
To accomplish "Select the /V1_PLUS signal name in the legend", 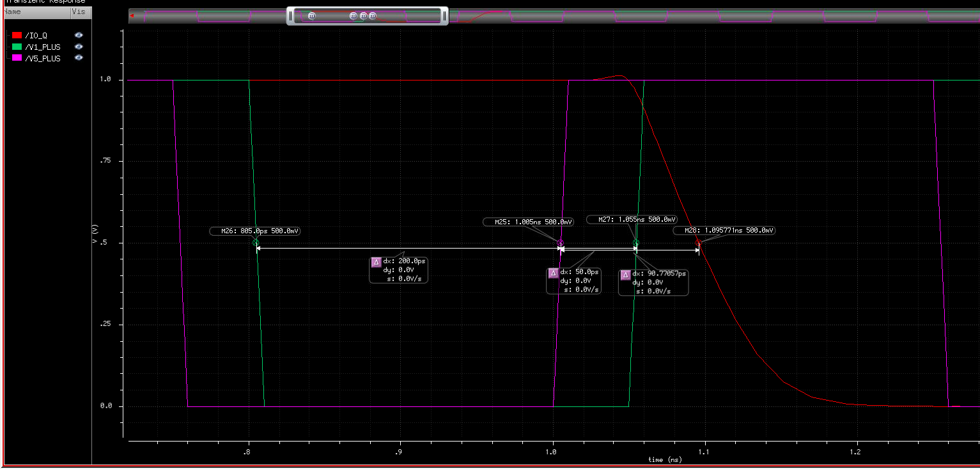I will tap(42, 47).
